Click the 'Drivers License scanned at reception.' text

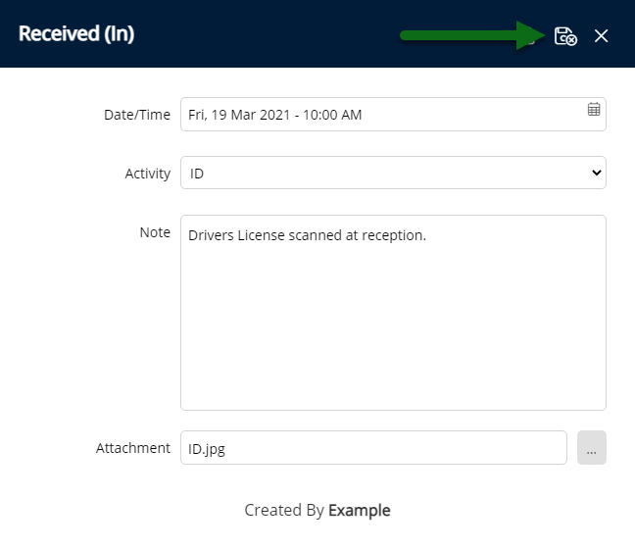click(307, 235)
